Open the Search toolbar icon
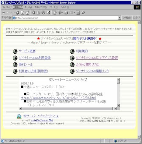This screenshot has width=142, height=144. [33, 13]
